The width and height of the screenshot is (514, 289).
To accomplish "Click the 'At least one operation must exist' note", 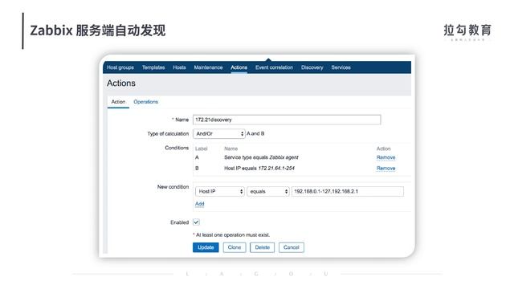I will click(231, 235).
